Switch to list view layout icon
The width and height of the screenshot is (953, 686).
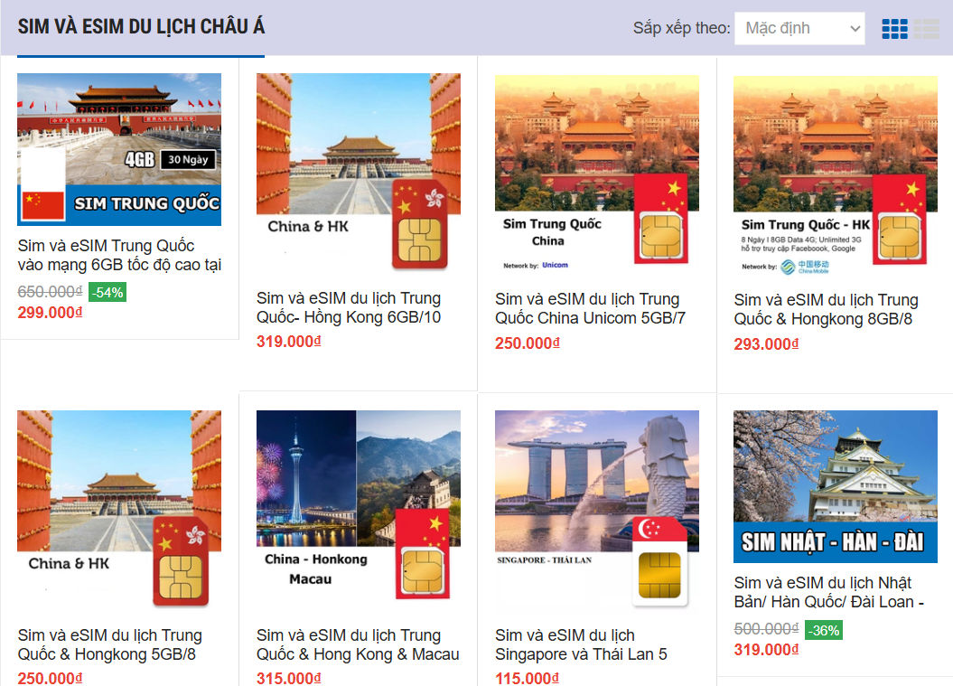(x=926, y=29)
